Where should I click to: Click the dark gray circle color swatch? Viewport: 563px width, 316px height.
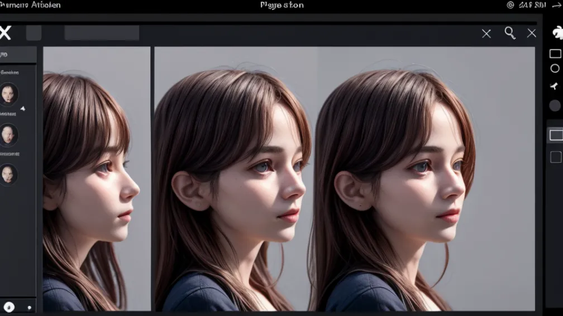coord(555,105)
